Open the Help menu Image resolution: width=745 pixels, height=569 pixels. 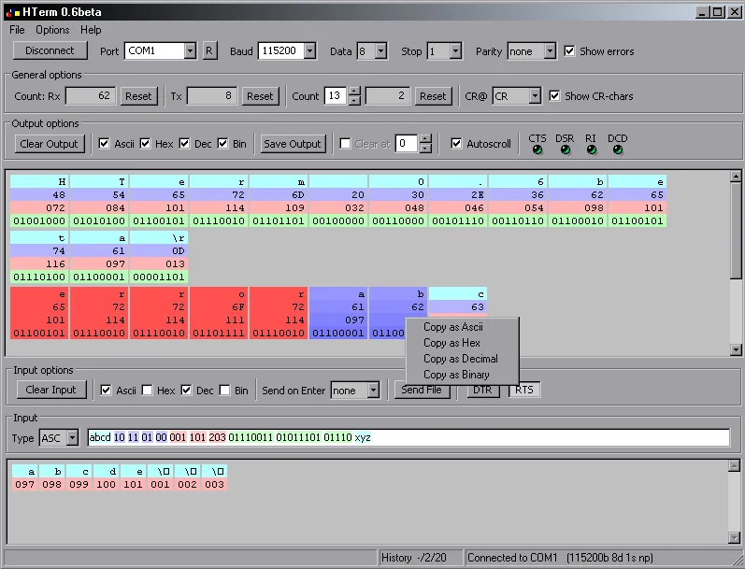(91, 30)
